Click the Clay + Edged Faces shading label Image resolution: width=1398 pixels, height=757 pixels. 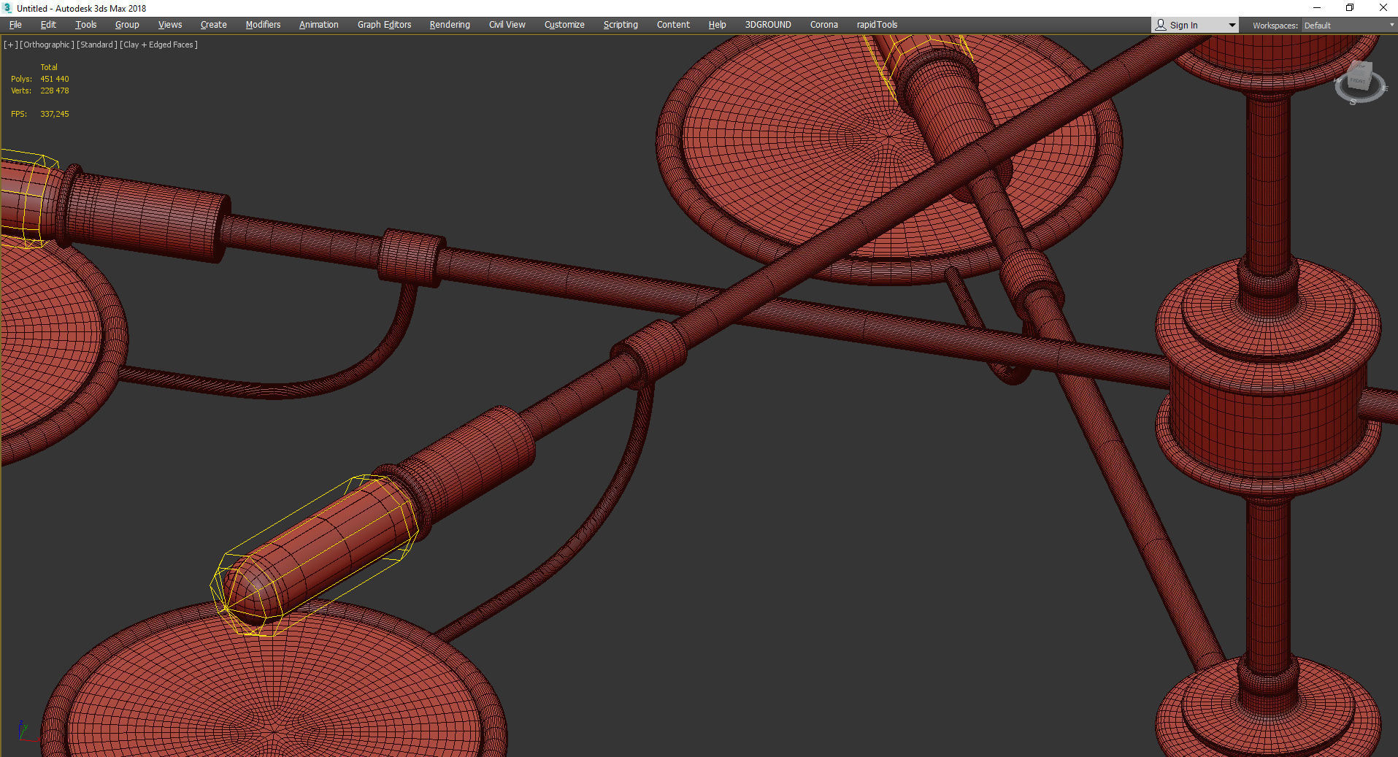(x=158, y=45)
